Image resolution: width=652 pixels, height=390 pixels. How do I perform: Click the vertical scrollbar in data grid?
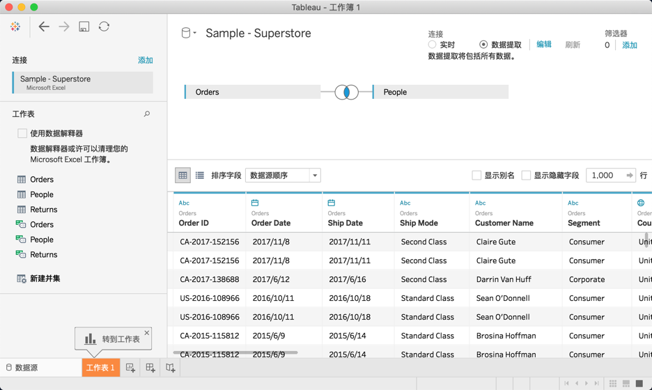pyautogui.click(x=646, y=240)
